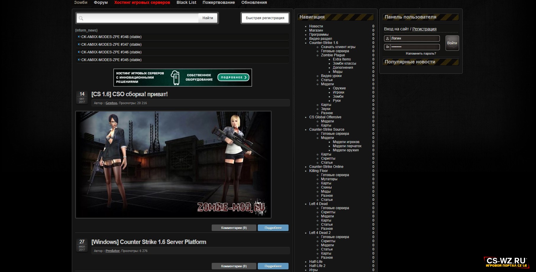Open Игроки models navigation link
This screenshot has height=272, width=536.
tap(339, 92)
